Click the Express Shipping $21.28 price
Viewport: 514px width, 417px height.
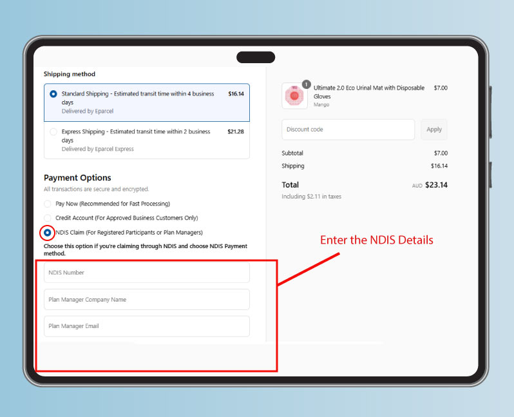pos(236,131)
